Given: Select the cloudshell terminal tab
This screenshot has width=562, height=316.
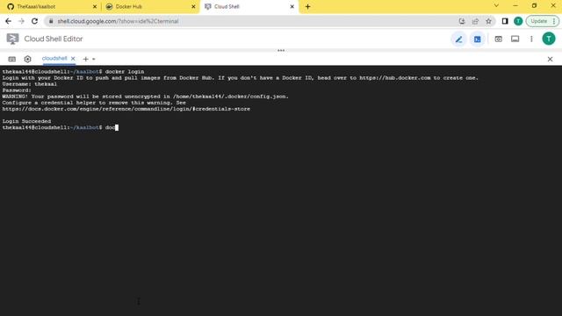Looking at the screenshot, I should [x=54, y=59].
